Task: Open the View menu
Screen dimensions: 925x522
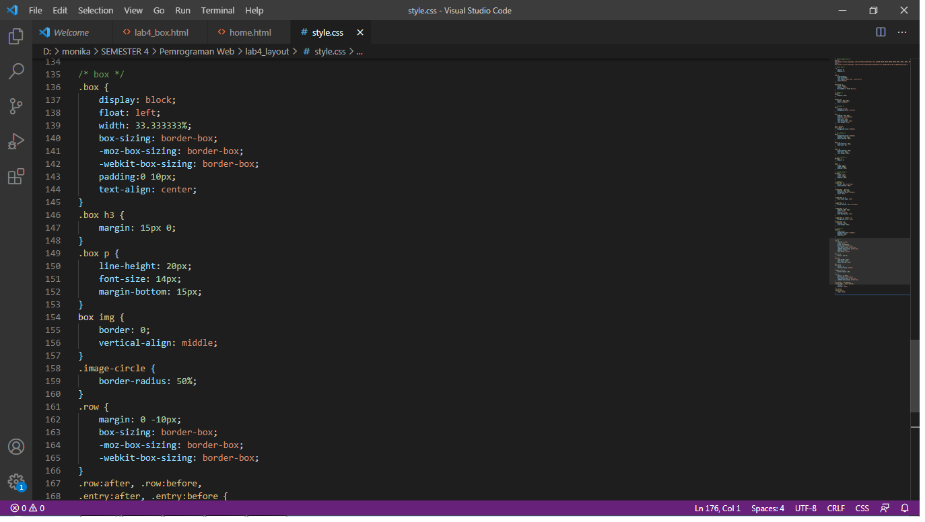Action: point(133,11)
